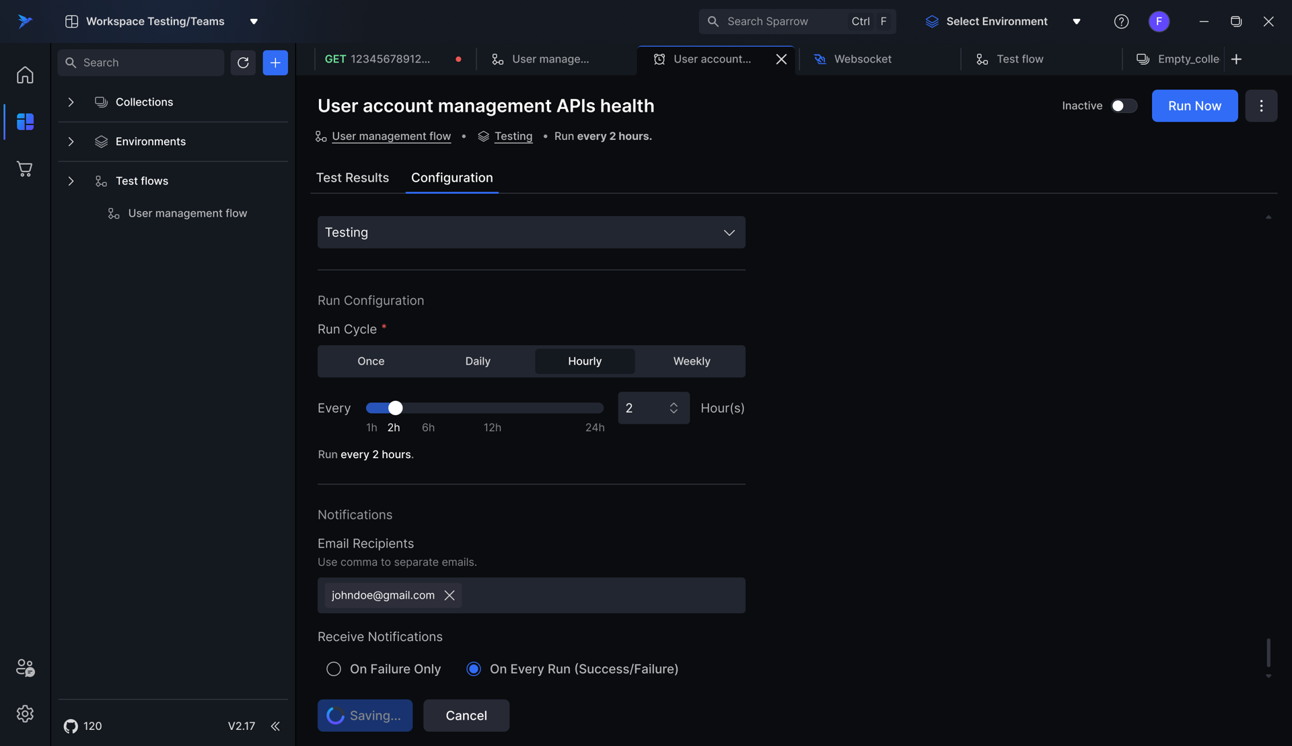Screen dimensions: 1292x746
Task: Click the blue plus add button
Action: [x=275, y=63]
